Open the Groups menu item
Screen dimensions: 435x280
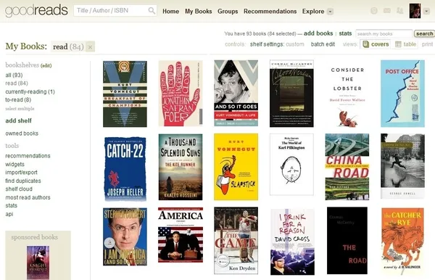[228, 12]
